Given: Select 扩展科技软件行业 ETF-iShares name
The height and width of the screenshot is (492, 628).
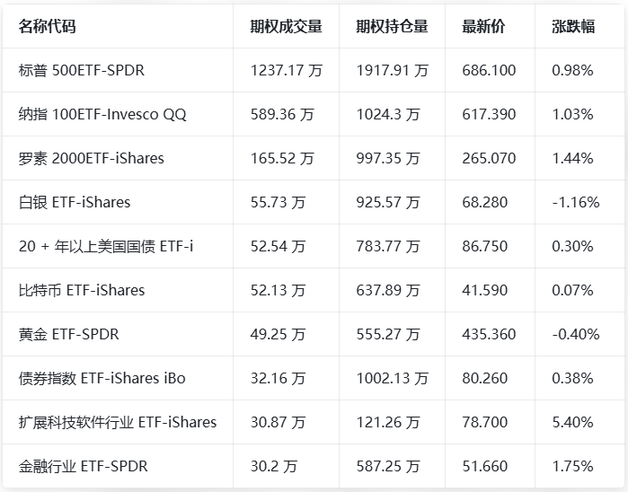Looking at the screenshot, I should pyautogui.click(x=118, y=422).
